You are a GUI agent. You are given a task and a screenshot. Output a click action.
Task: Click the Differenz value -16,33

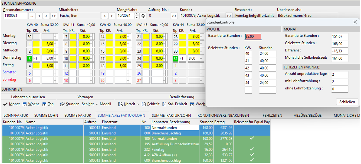pyautogui.click(x=340, y=51)
